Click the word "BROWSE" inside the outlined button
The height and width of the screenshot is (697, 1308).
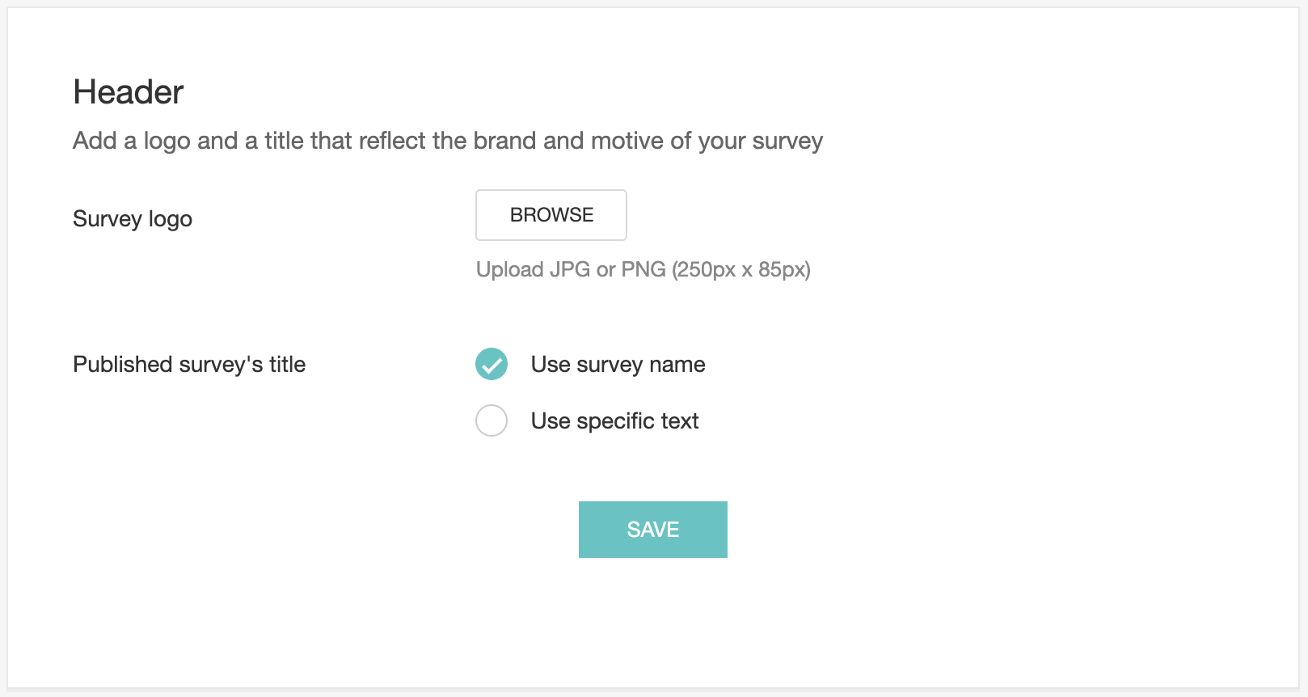point(551,215)
